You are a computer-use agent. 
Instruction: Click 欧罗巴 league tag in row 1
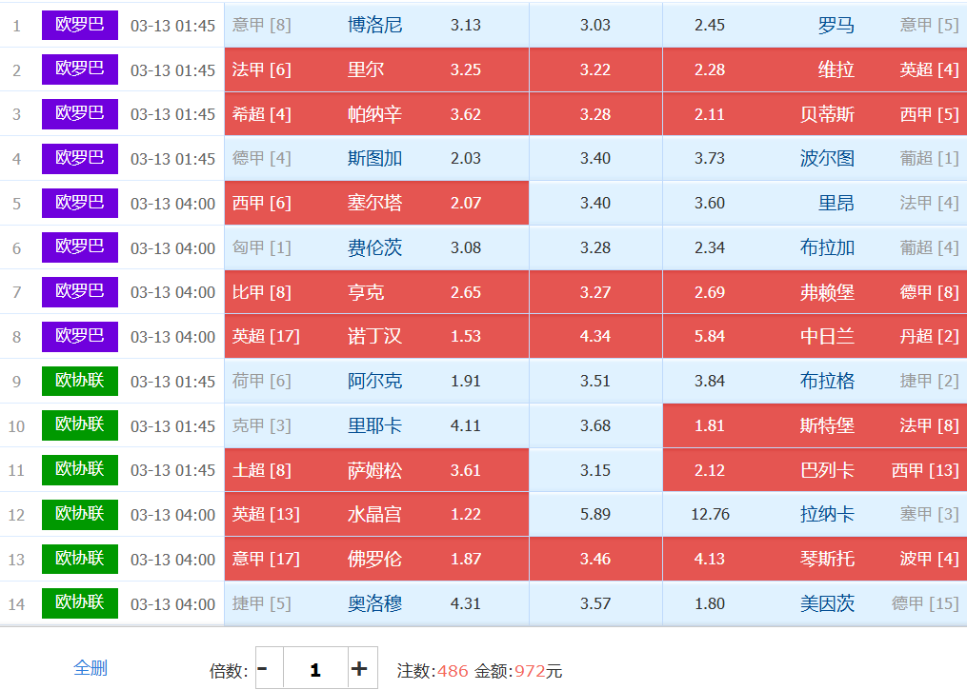[x=80, y=25]
